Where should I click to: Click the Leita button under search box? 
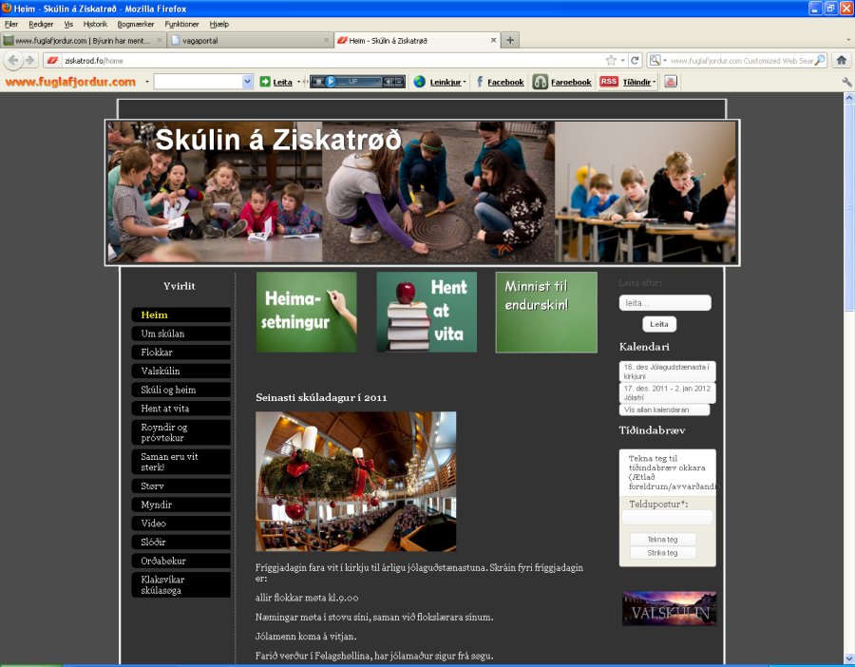pos(659,324)
